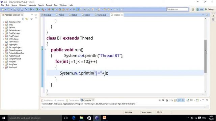Expand the array project node
This screenshot has height=121, width=216.
pyautogui.click(x=3, y=25)
